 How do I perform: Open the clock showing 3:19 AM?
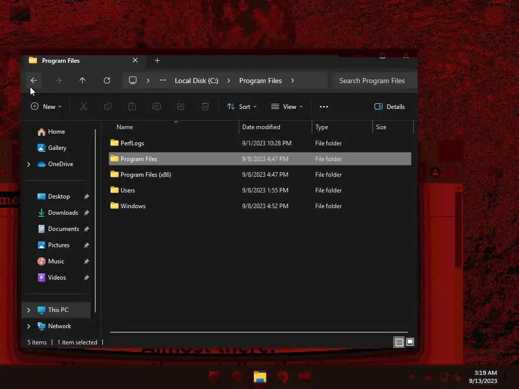(483, 377)
